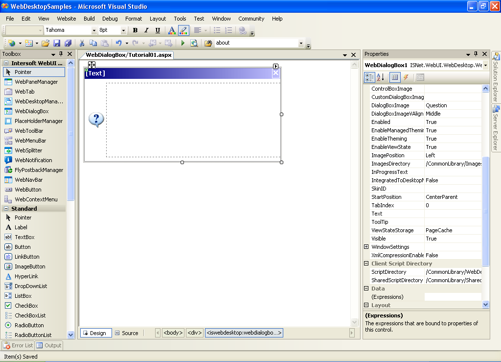Open the Website menu
The width and height of the screenshot is (501, 362).
[67, 19]
